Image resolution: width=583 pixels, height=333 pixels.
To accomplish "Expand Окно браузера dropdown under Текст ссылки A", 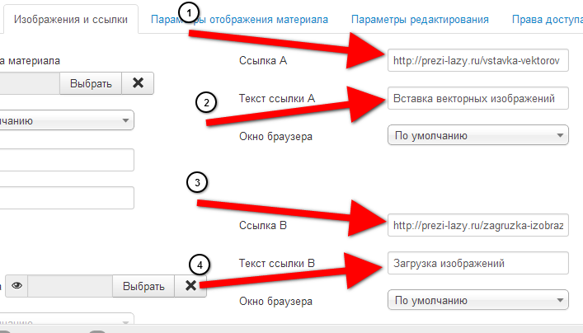I will [x=477, y=135].
